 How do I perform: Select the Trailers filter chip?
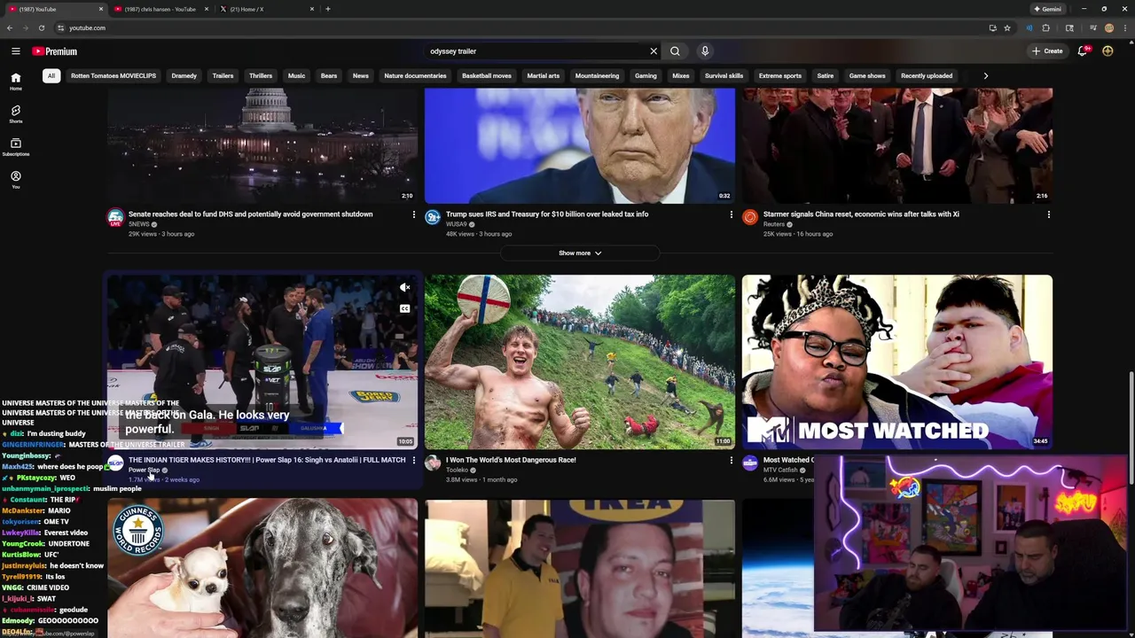[223, 76]
